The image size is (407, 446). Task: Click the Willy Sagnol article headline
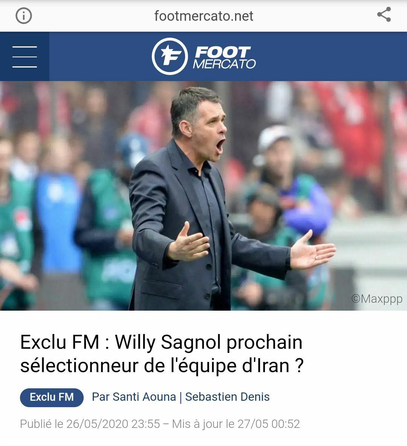(x=162, y=354)
